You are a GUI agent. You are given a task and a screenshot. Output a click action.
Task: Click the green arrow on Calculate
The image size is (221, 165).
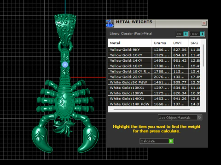(171, 141)
